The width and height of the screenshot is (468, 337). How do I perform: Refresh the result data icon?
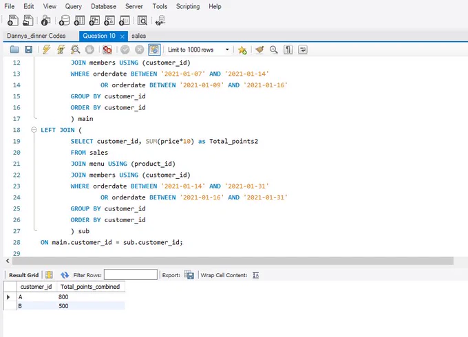(65, 275)
